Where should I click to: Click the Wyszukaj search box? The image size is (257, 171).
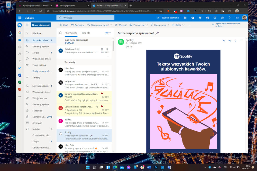(x=85, y=18)
